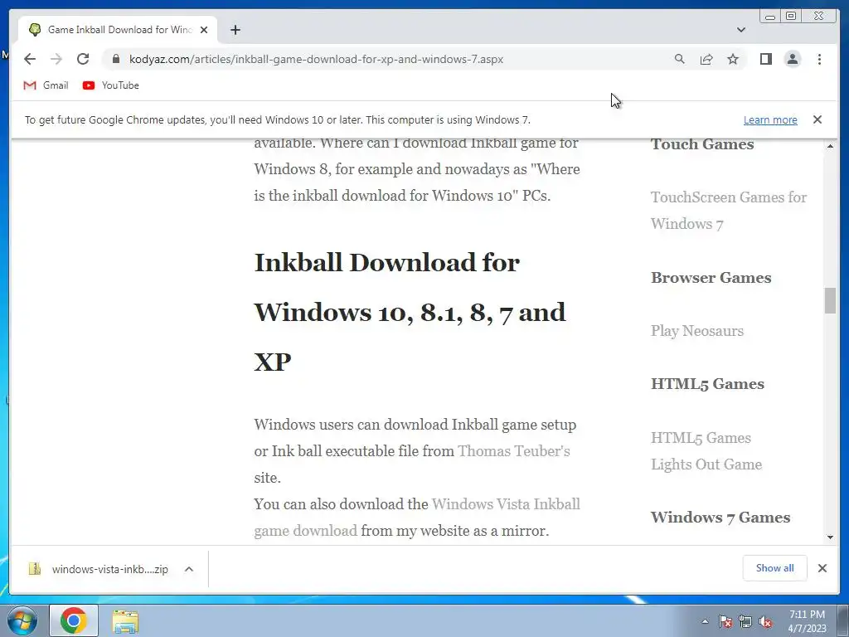This screenshot has width=849, height=637.
Task: Click the Touch Games sidebar heading
Action: [x=702, y=144]
